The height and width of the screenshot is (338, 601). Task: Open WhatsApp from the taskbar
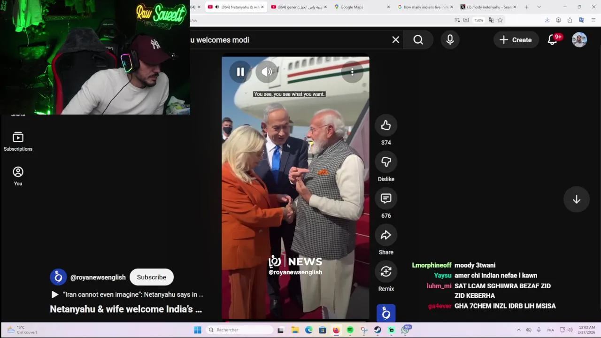[405, 330]
